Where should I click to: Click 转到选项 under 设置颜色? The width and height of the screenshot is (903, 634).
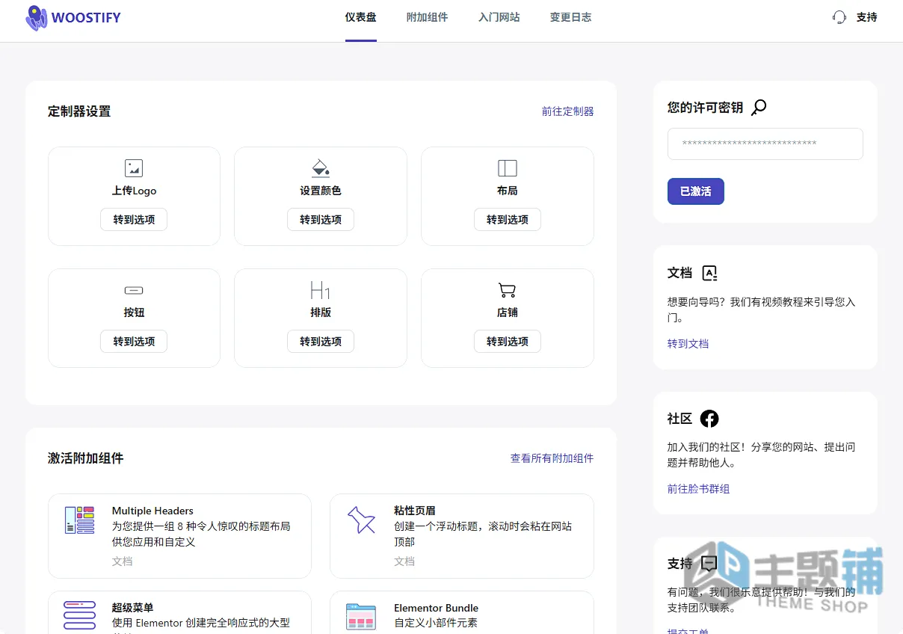(x=321, y=220)
